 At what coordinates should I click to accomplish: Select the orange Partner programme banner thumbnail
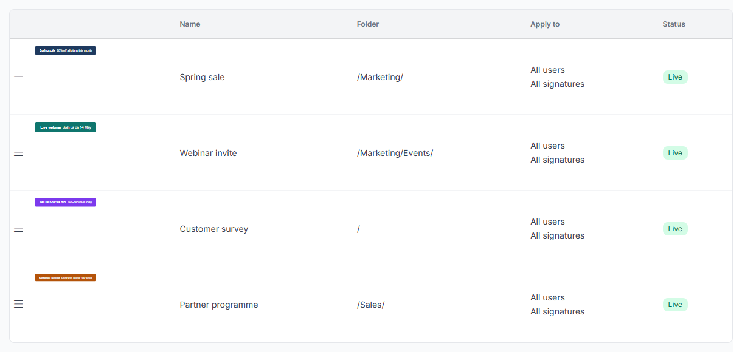click(66, 277)
